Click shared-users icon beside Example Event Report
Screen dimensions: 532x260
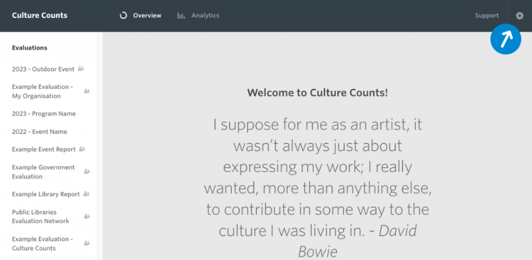pos(82,149)
